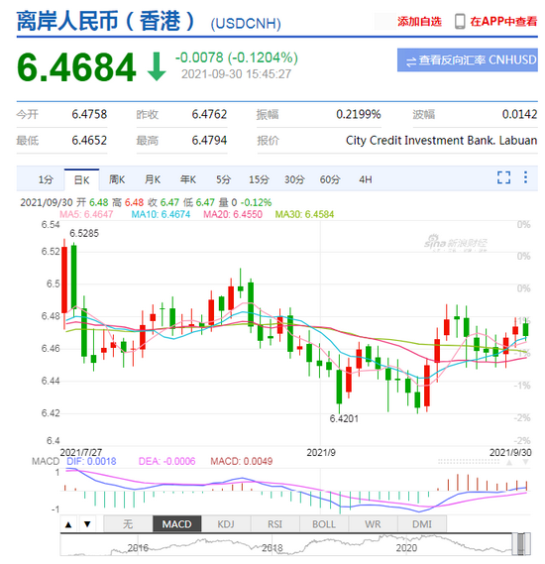Click the MA20: 6.4550 legend label
Viewport: 545px width, 564px height.
click(x=233, y=214)
